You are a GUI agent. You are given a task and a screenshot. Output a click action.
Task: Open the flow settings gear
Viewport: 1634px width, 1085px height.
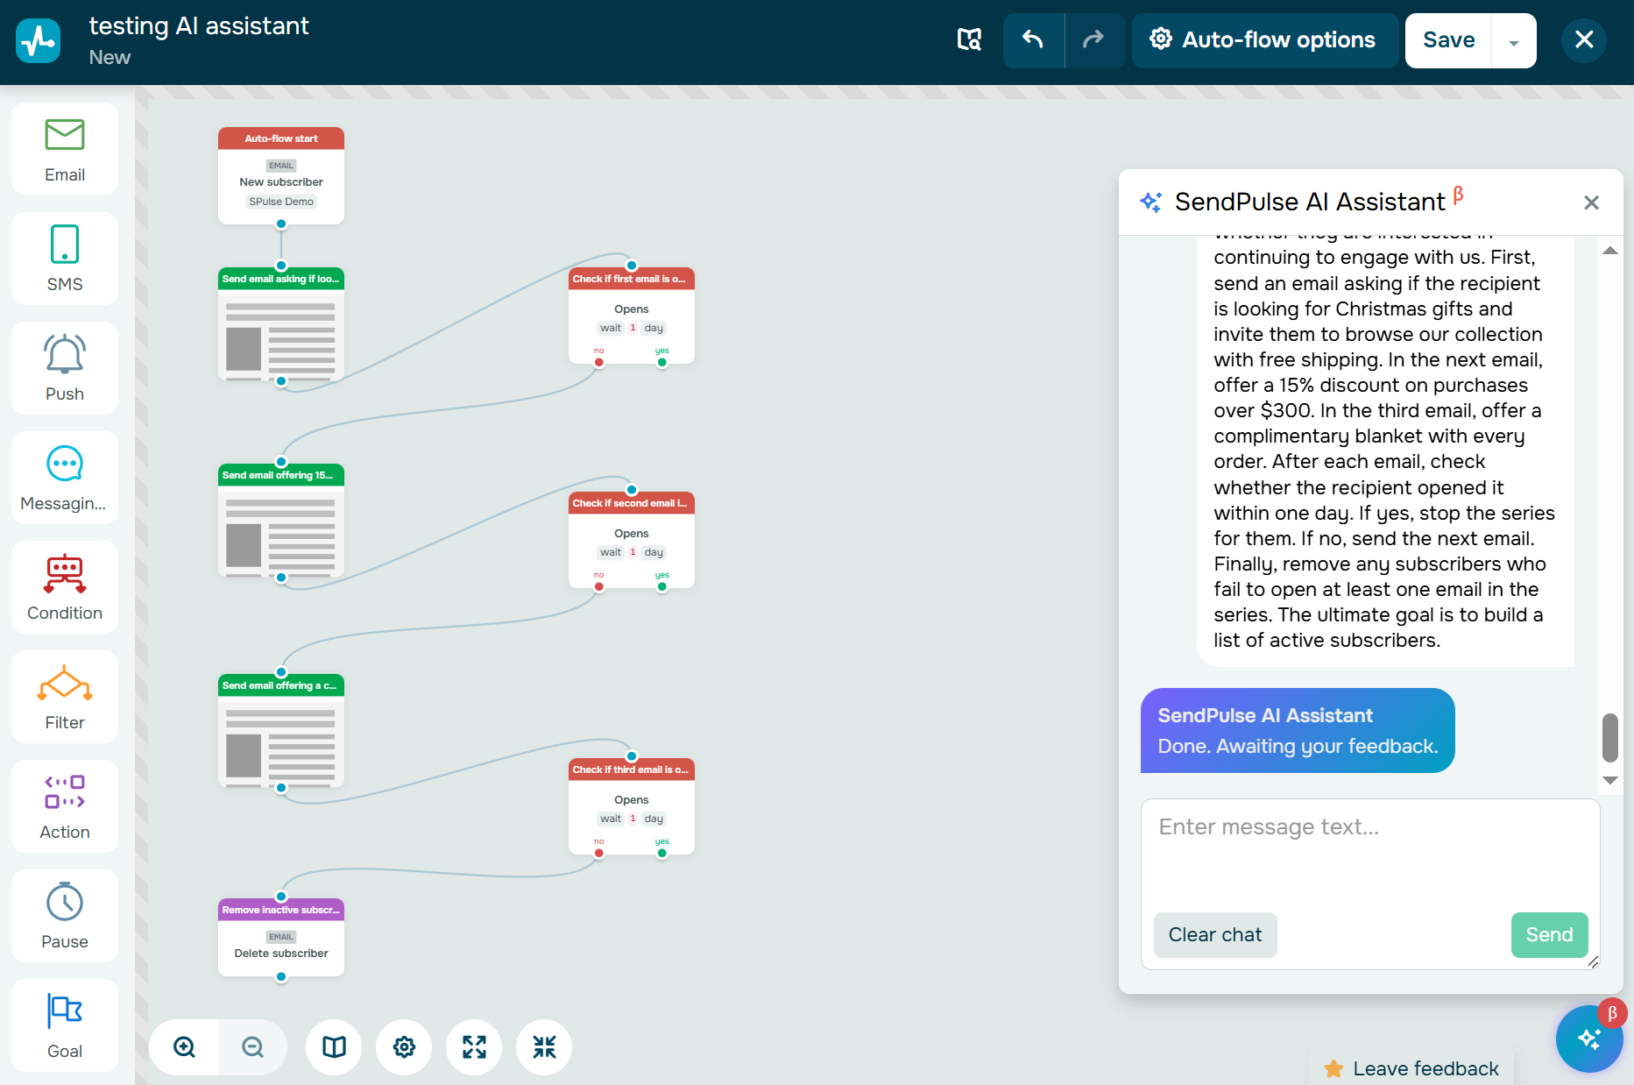point(404,1046)
